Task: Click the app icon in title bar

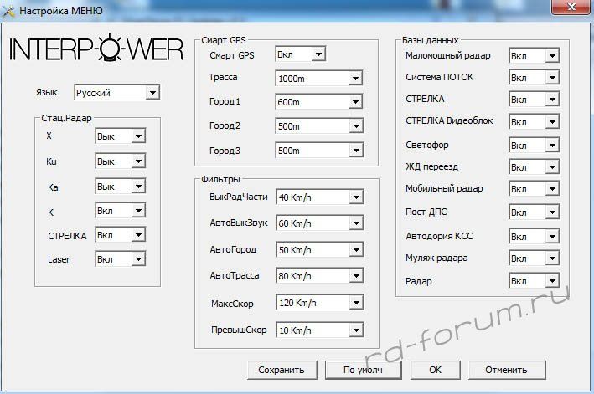Action: click(9, 13)
